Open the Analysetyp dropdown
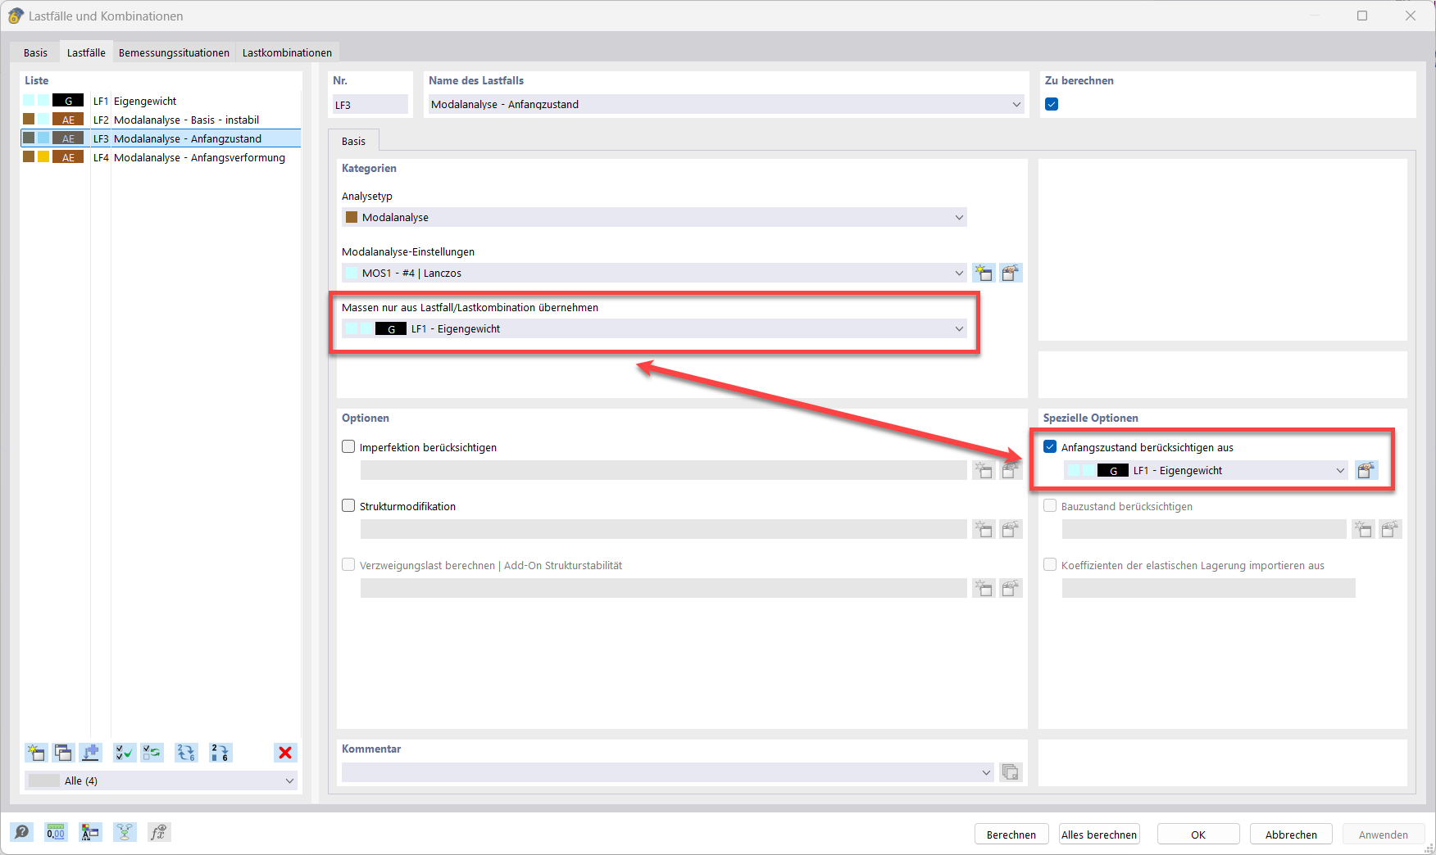The image size is (1436, 855). [957, 217]
